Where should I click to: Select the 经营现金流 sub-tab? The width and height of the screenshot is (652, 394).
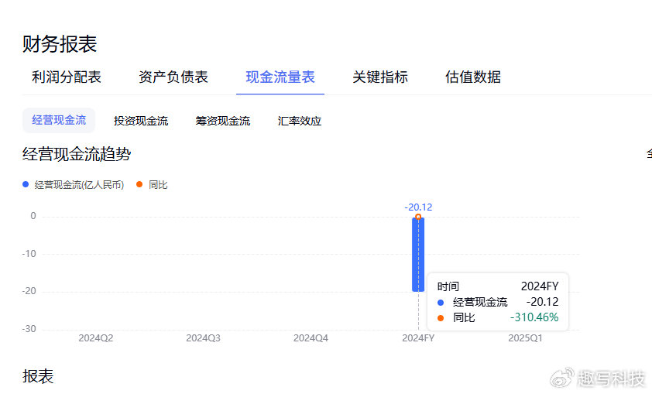(x=59, y=121)
